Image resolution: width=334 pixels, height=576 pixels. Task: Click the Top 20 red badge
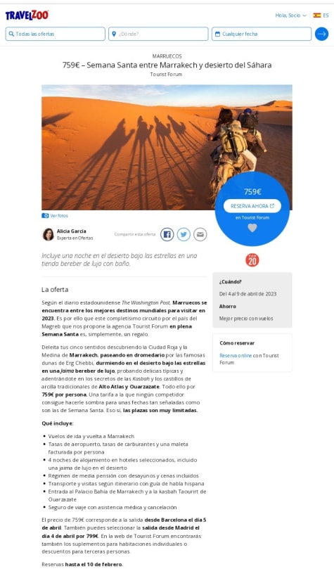[252, 260]
